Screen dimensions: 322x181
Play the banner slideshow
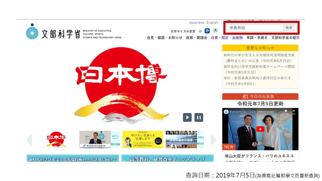pyautogui.click(x=187, y=117)
